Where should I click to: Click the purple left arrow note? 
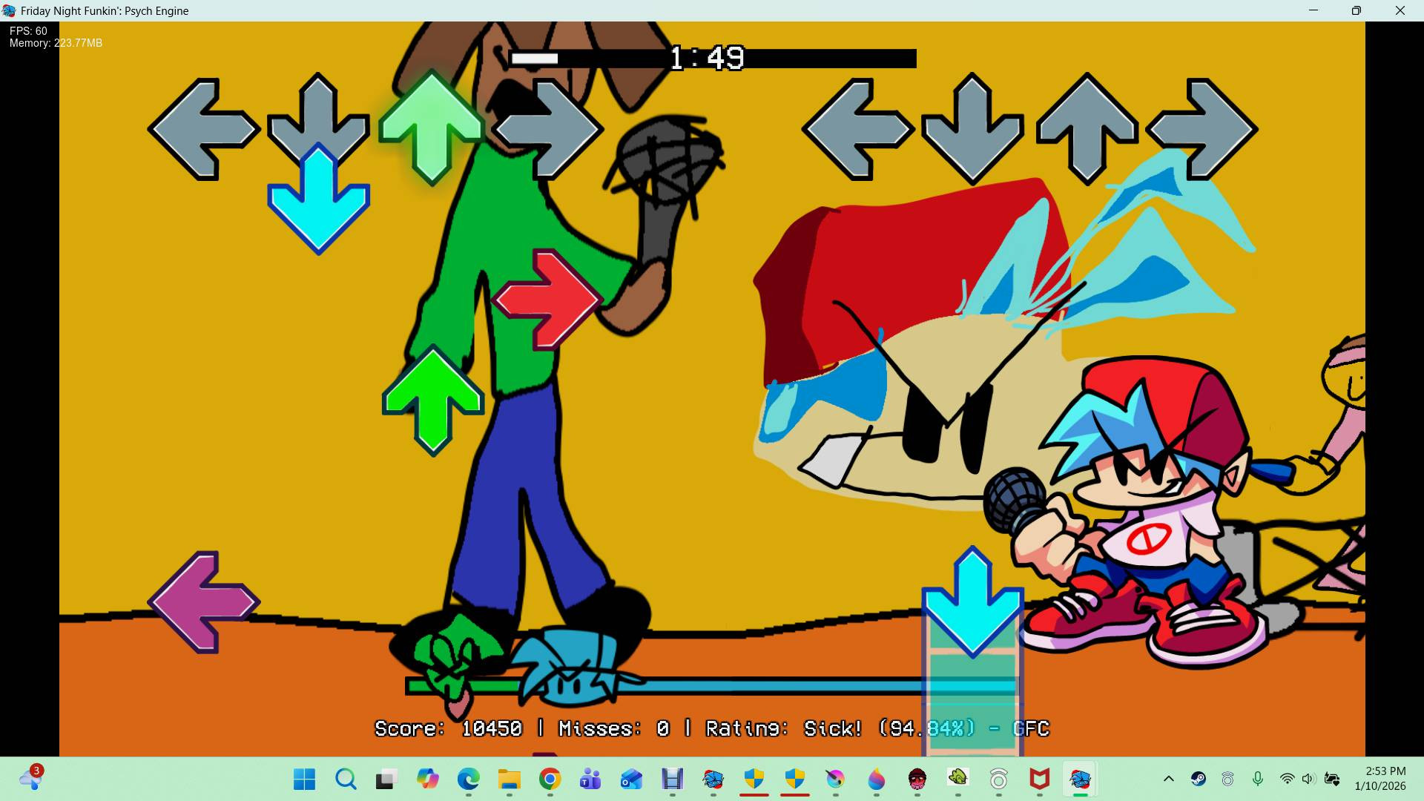[x=203, y=602]
